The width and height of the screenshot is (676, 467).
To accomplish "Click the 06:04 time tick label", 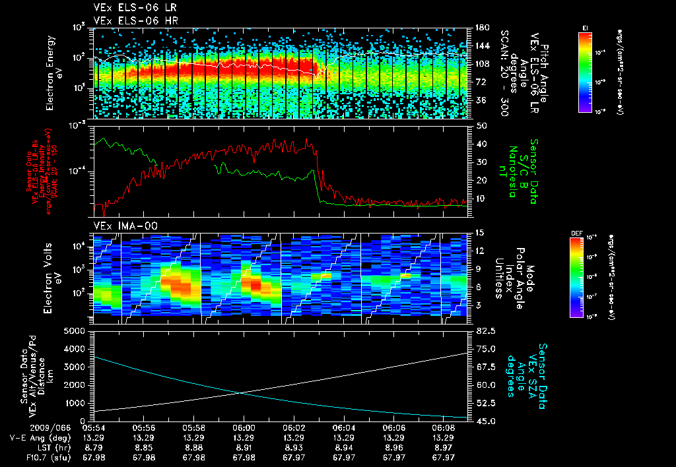I will (x=344, y=428).
